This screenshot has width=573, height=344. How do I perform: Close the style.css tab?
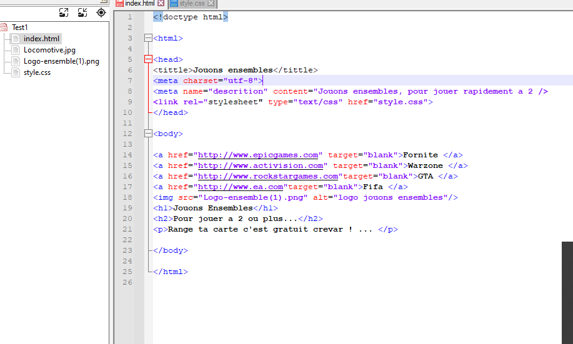[x=211, y=3]
